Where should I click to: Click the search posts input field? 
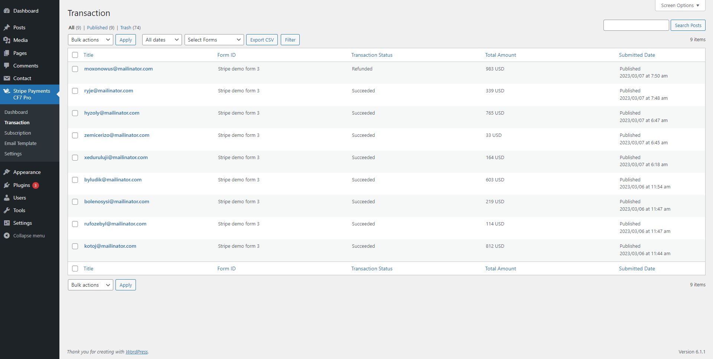click(x=636, y=25)
